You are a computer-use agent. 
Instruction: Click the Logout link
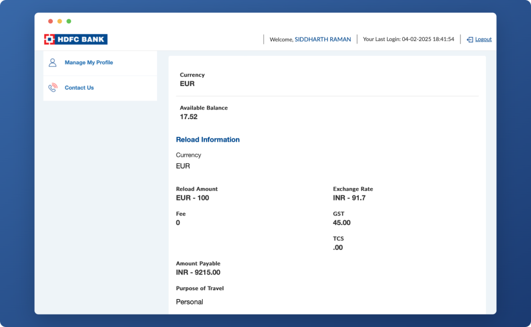pyautogui.click(x=482, y=39)
